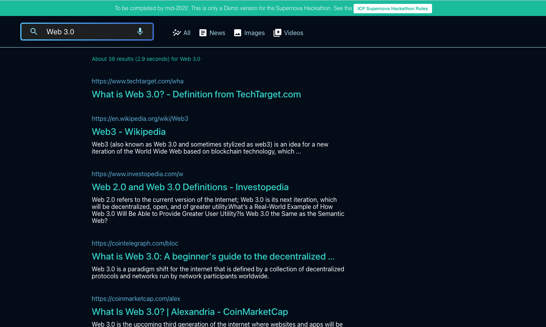Click the en.wikipedia.org/wiki/Web3 URL

click(x=140, y=118)
